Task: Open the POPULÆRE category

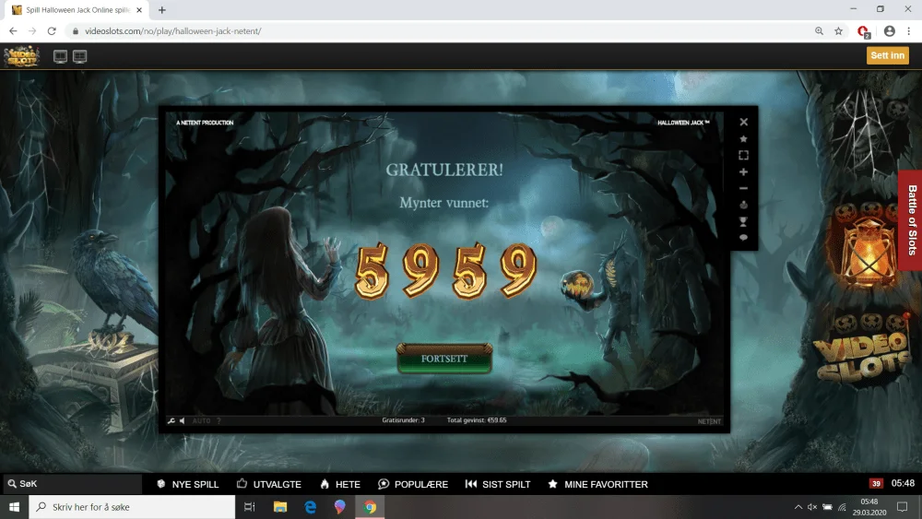Action: 413,484
